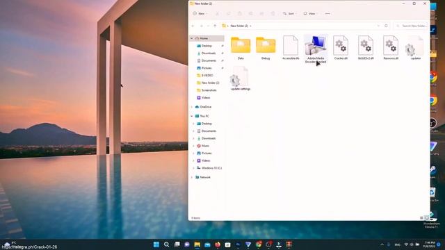Screen dimensions: 445x250
Task: Collapse the Home tree node
Action: [x=192, y=38]
